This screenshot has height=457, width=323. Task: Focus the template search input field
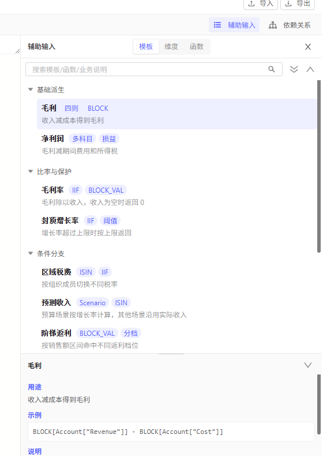154,69
